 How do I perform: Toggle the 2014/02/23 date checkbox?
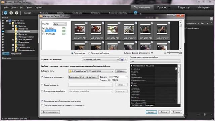click(x=43, y=31)
